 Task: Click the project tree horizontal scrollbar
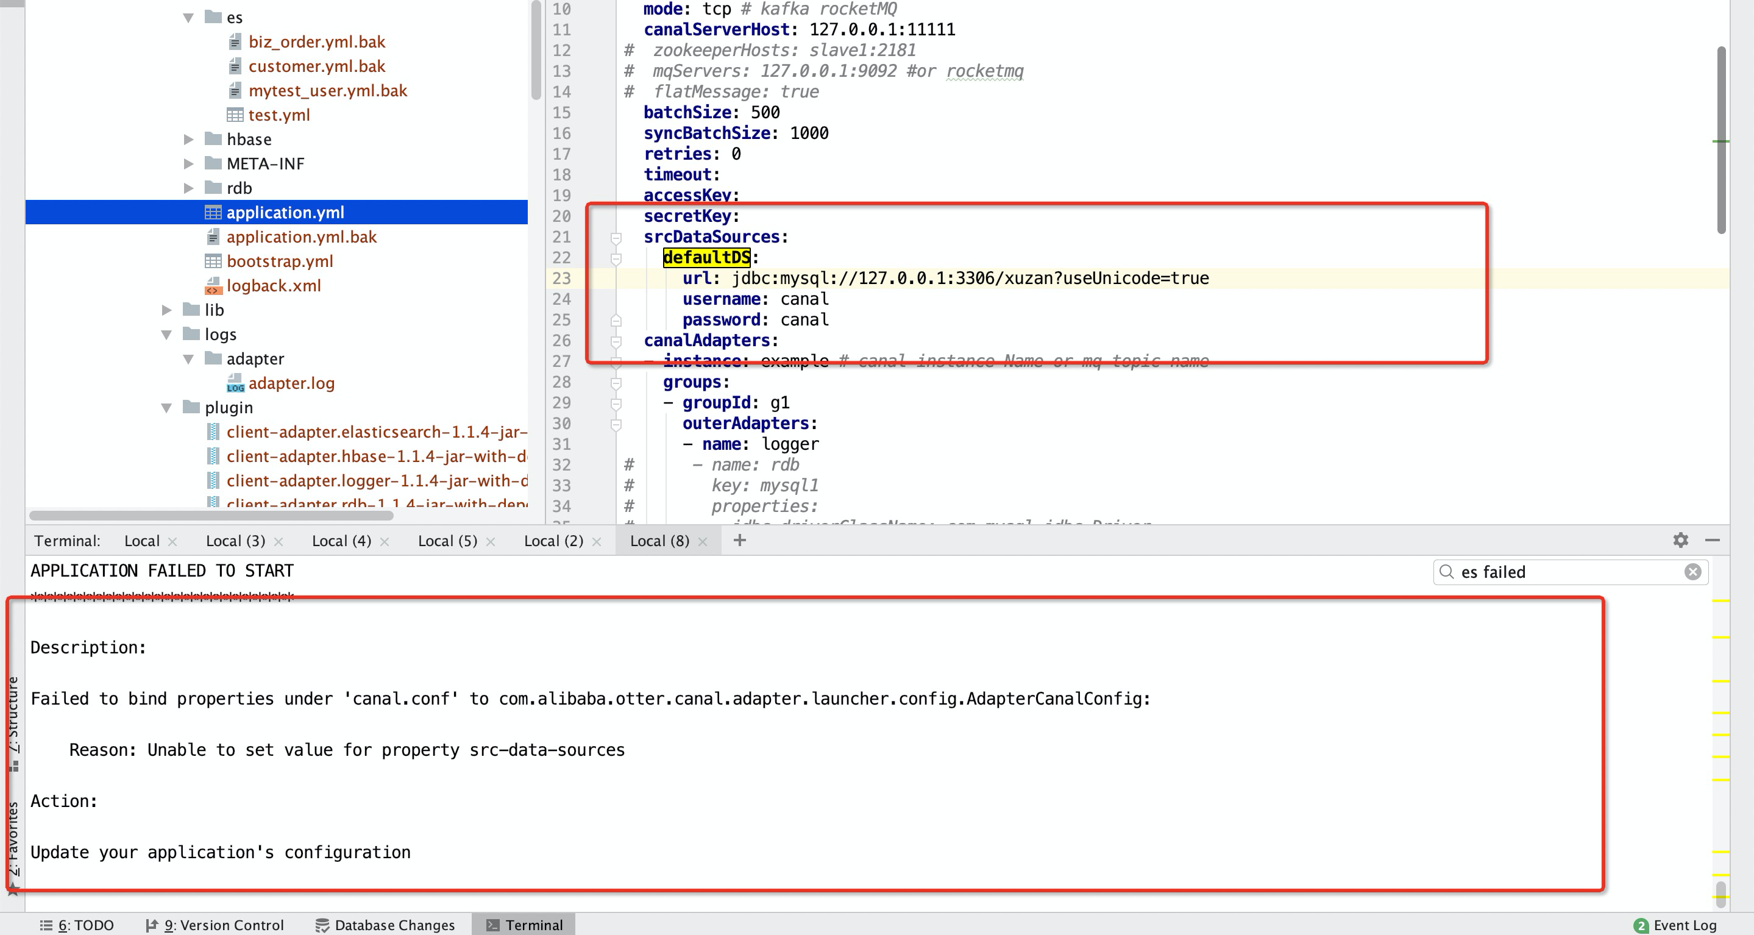coord(211,516)
